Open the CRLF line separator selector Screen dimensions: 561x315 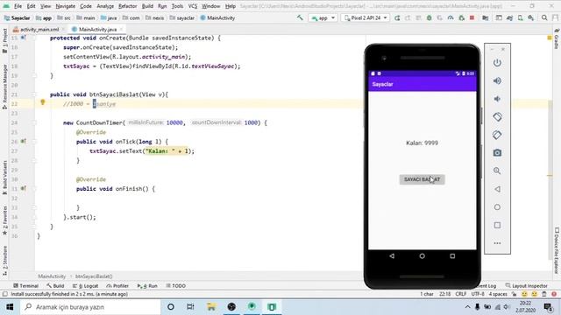pyautogui.click(x=460, y=294)
